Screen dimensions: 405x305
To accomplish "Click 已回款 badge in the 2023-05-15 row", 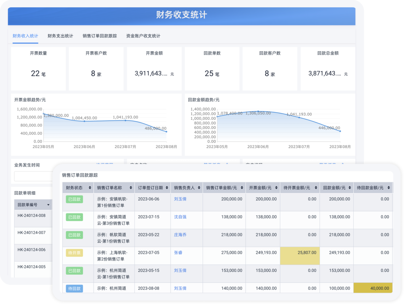I will click(x=74, y=271).
